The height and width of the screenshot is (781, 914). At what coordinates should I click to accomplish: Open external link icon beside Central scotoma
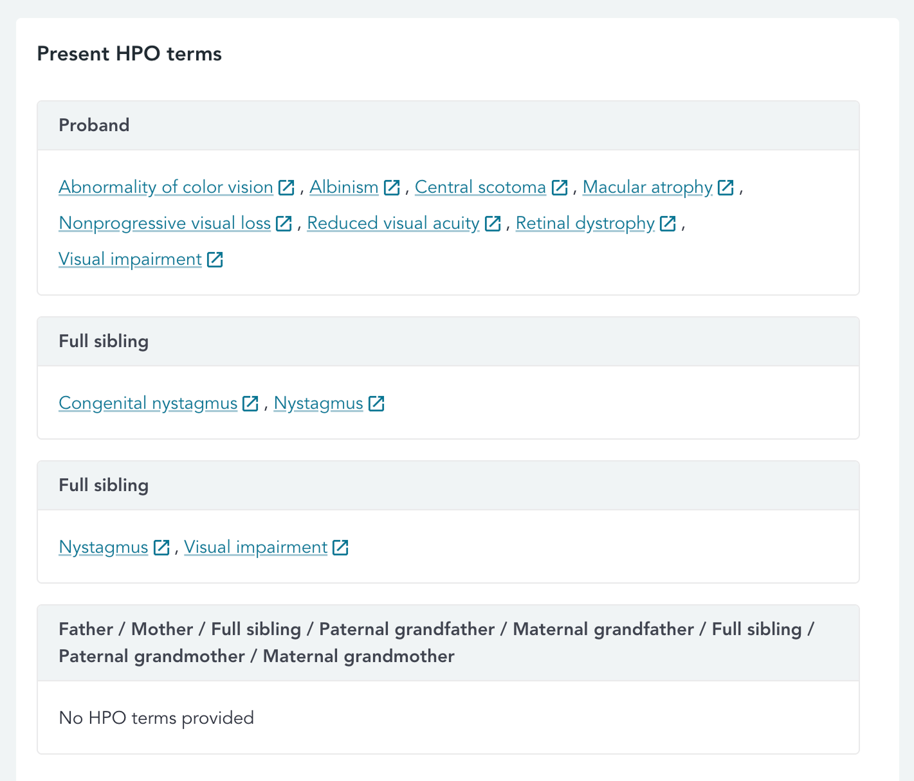coord(559,187)
